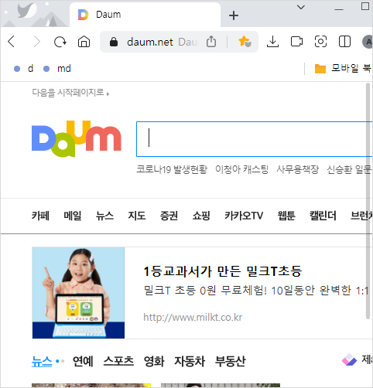Click the daum.net address bar text
This screenshot has width=373, height=388.
(150, 42)
